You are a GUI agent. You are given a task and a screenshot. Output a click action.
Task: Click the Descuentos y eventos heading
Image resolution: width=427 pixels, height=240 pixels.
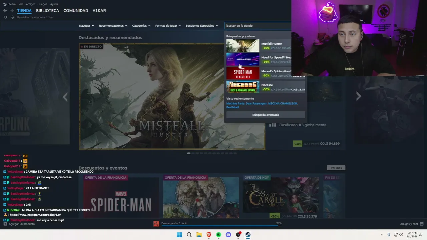pos(103,168)
